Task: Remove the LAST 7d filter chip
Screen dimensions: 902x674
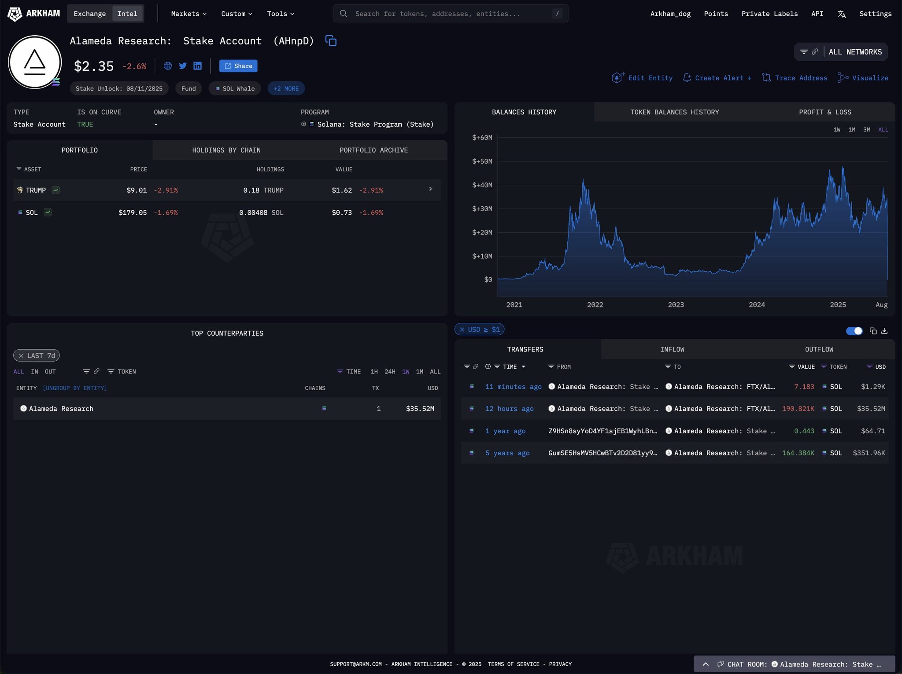Action: tap(21, 355)
